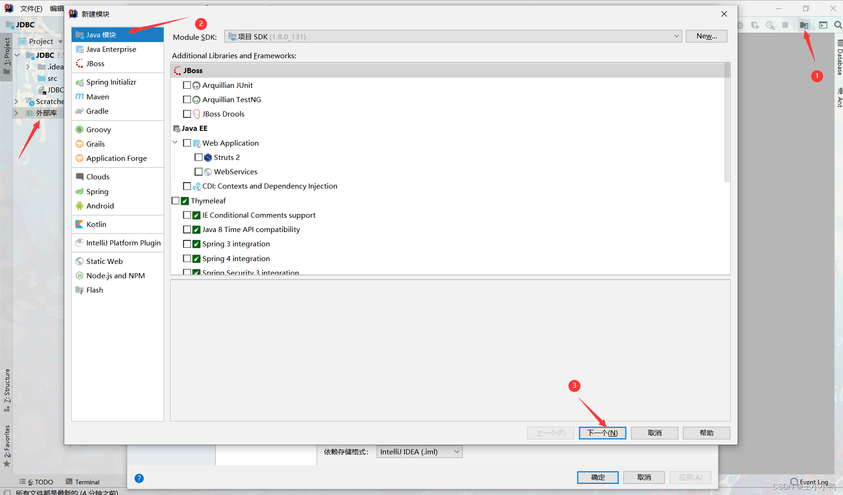Click the New... SDK button
The height and width of the screenshot is (495, 843).
706,36
